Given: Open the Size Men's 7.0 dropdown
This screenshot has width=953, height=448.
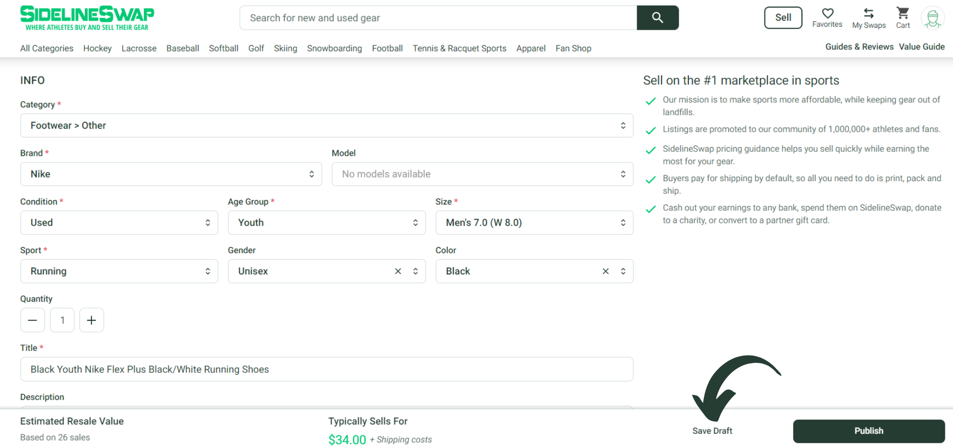Looking at the screenshot, I should tap(534, 222).
